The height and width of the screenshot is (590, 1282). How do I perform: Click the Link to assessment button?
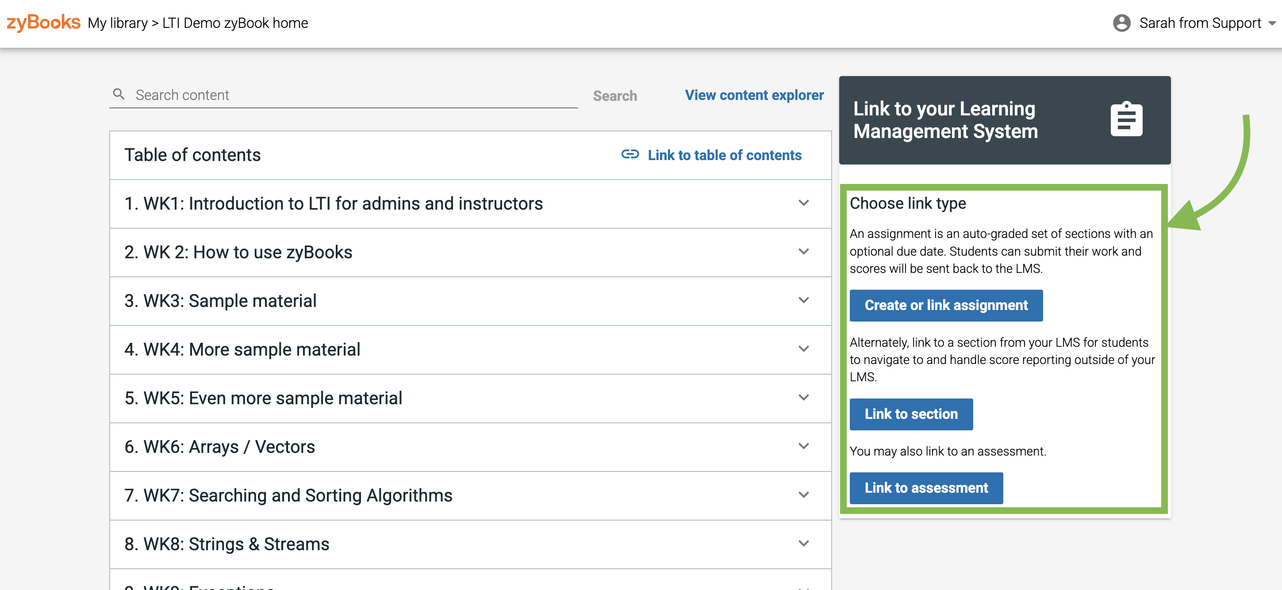(925, 487)
